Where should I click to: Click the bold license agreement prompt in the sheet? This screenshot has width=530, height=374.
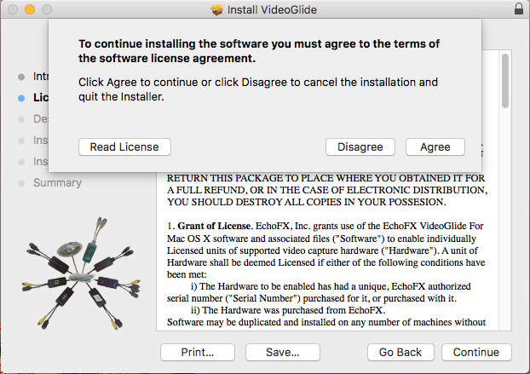click(259, 50)
